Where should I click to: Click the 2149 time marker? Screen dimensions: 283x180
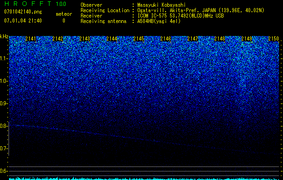pyautogui.click(x=247, y=39)
